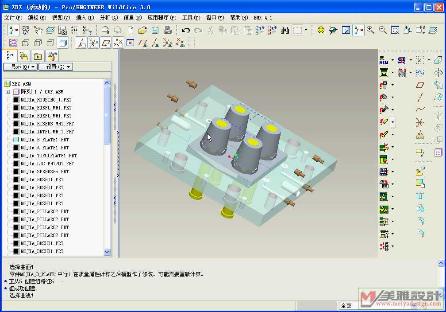Open the 分析(A) menu
This screenshot has height=312, width=446.
[x=109, y=18]
